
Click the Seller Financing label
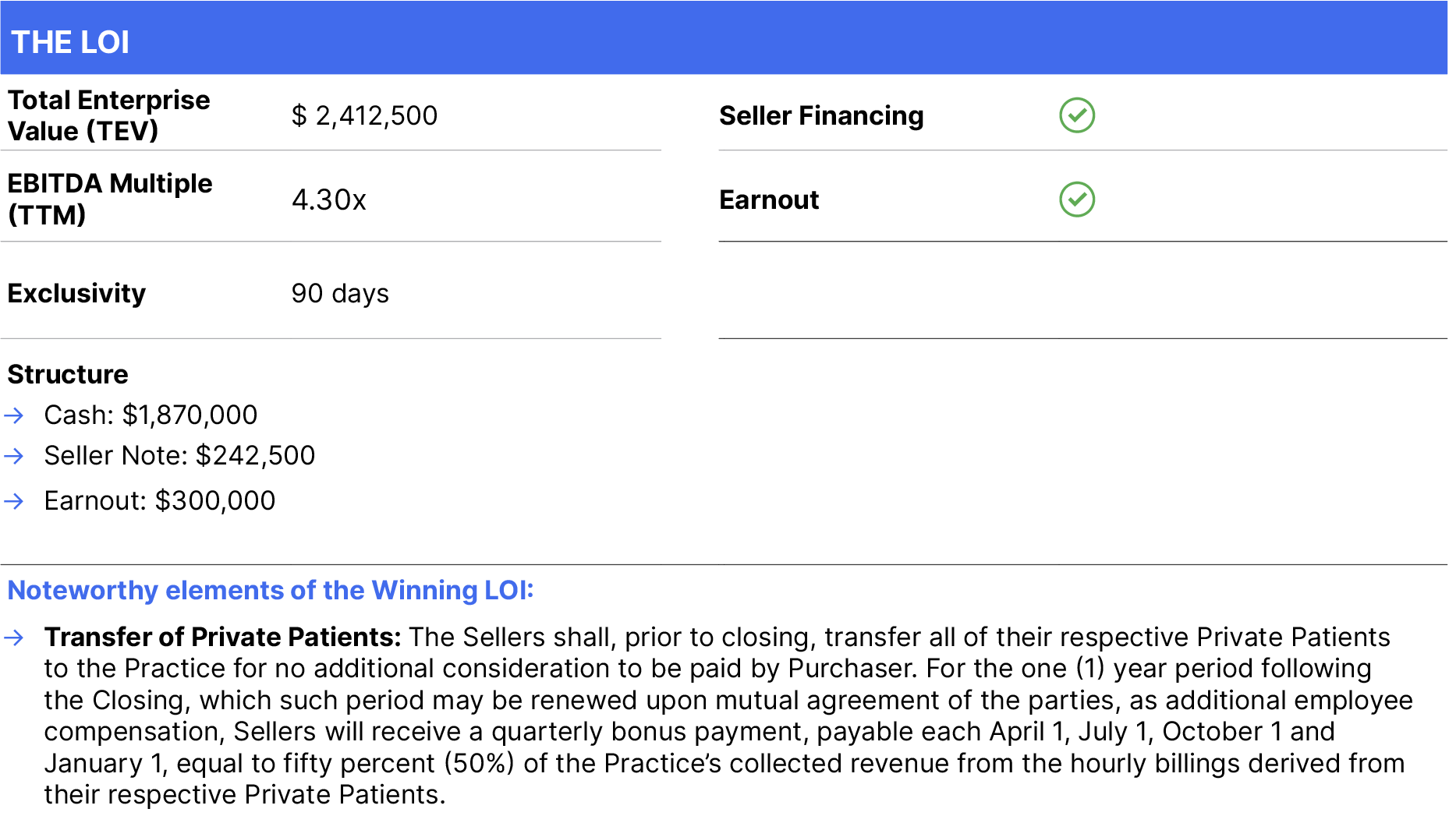[x=821, y=115]
